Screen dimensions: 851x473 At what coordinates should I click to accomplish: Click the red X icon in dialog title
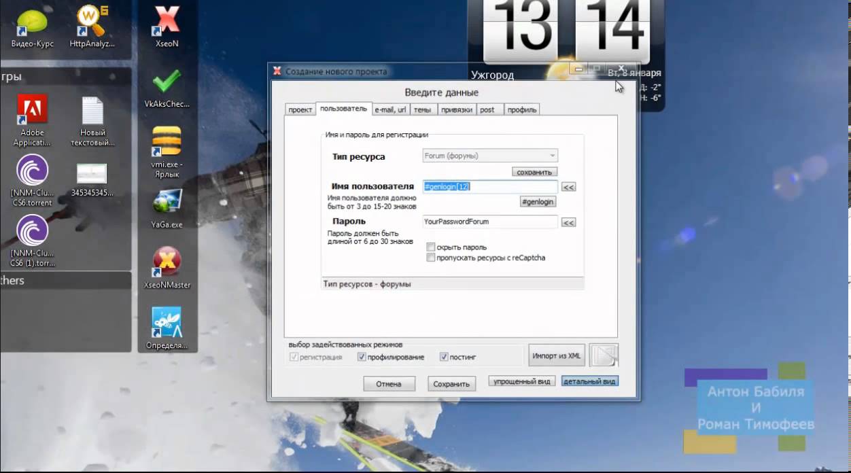click(277, 71)
